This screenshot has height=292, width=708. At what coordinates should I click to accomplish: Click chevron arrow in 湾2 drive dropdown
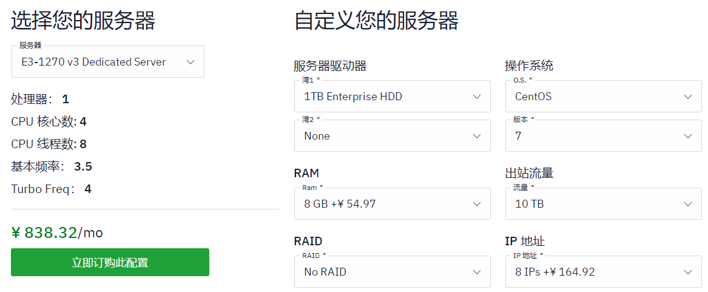[477, 136]
